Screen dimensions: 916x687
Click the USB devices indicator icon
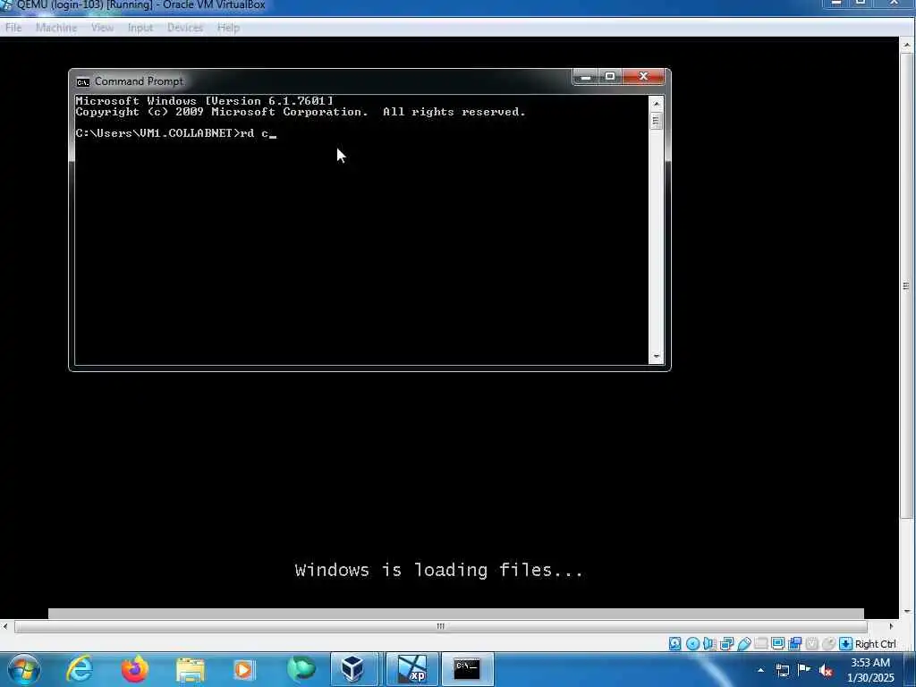(743, 644)
